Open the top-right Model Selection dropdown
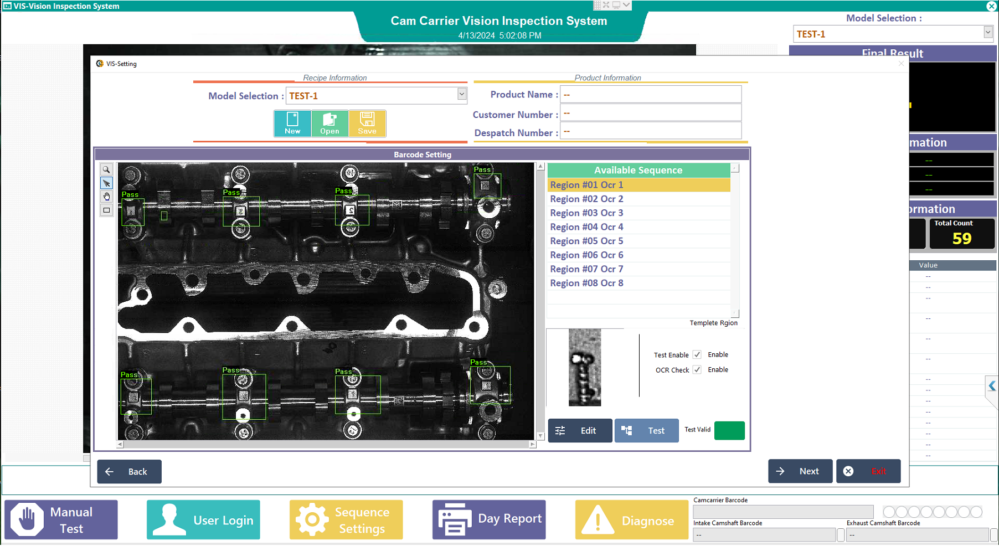The height and width of the screenshot is (546, 999). pos(987,33)
